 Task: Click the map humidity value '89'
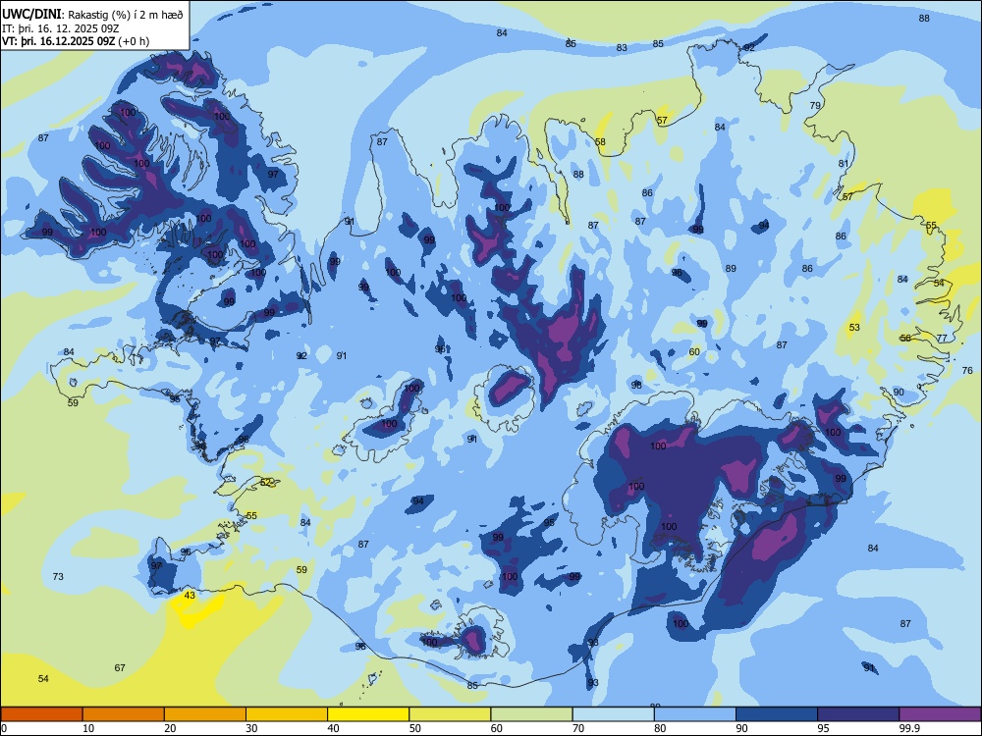[731, 269]
